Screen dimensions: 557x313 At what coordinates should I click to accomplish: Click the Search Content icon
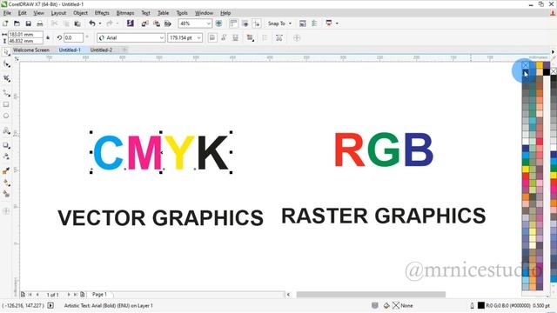point(131,23)
